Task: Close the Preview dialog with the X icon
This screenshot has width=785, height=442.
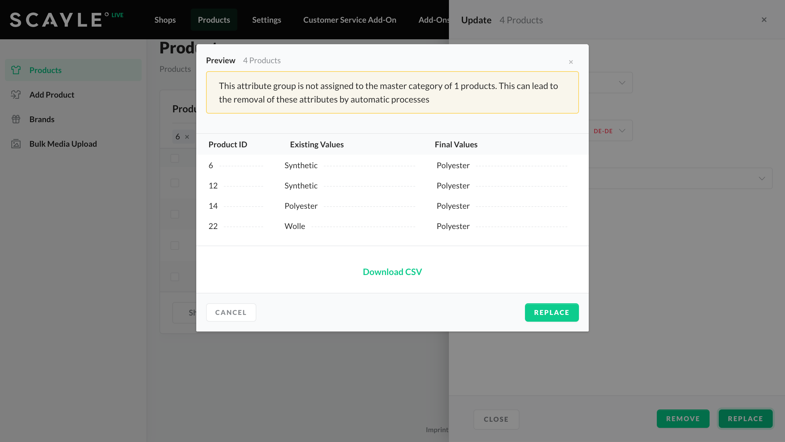Action: tap(571, 62)
